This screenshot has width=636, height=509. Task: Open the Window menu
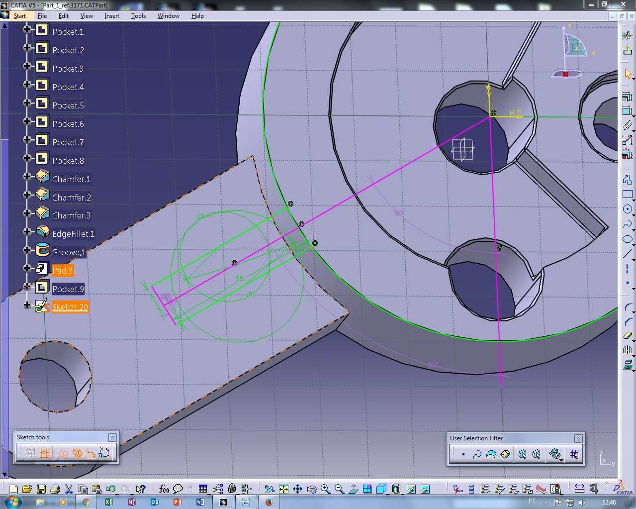pos(169,15)
